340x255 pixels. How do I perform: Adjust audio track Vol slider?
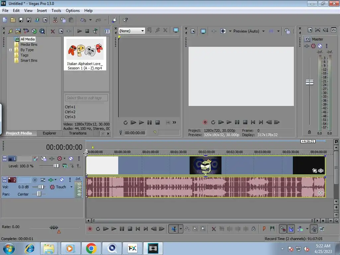click(41, 187)
